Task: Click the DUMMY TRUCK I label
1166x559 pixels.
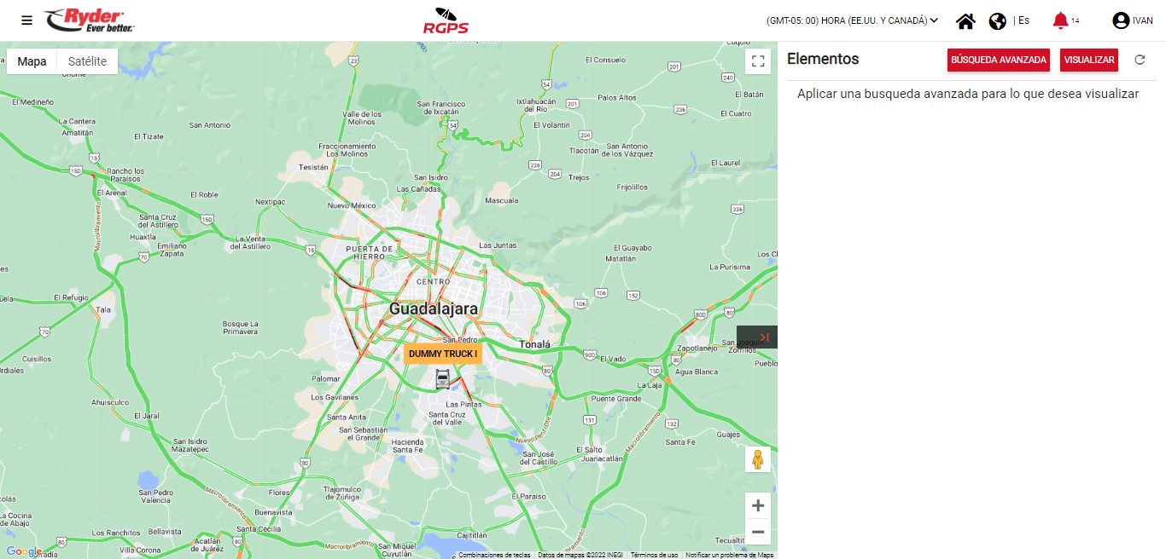Action: click(442, 354)
